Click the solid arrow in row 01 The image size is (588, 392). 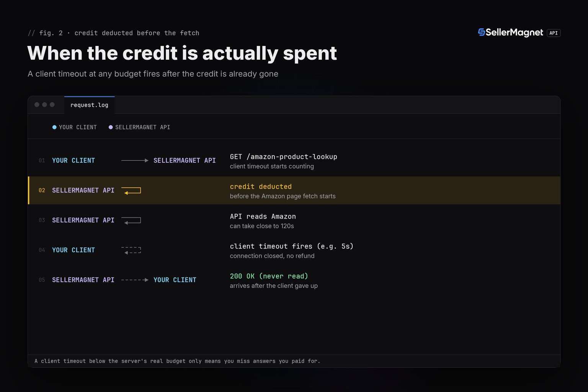click(135, 160)
